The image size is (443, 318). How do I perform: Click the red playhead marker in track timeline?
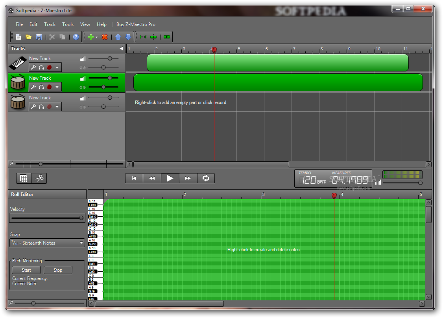pos(214,50)
